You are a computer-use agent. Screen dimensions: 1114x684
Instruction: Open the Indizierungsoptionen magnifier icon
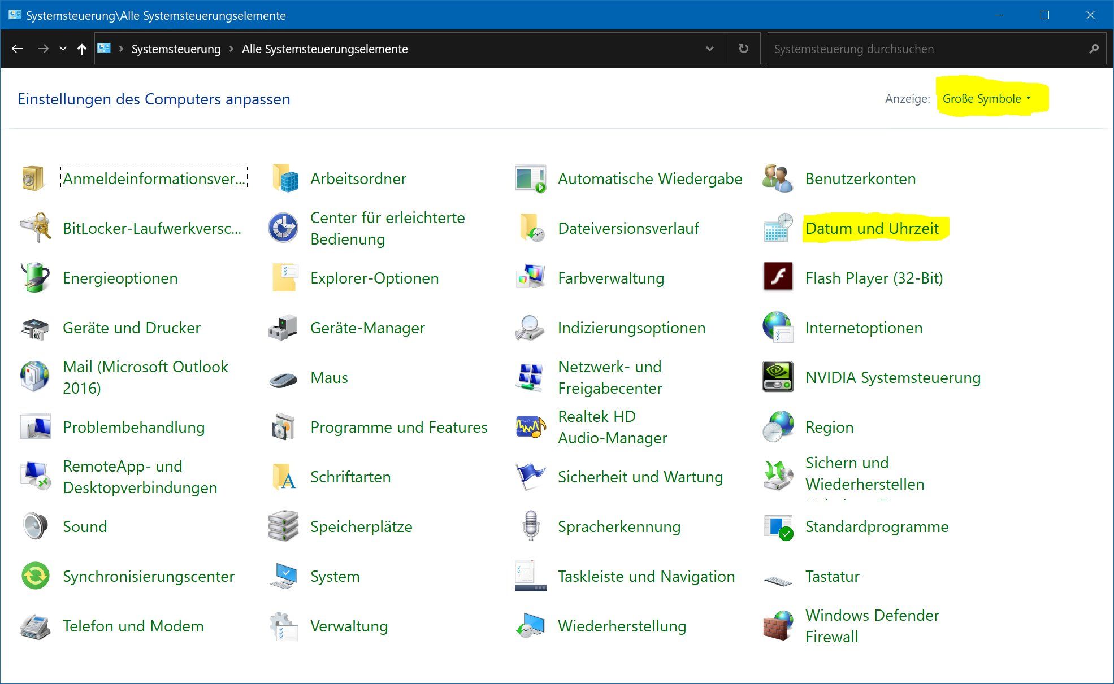point(530,328)
